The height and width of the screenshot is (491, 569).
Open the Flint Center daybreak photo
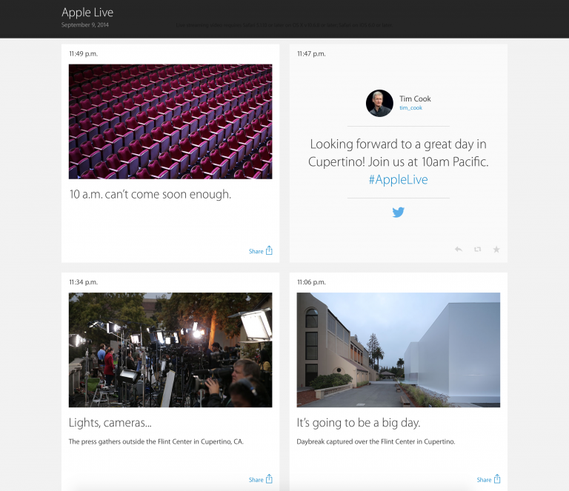coord(398,350)
